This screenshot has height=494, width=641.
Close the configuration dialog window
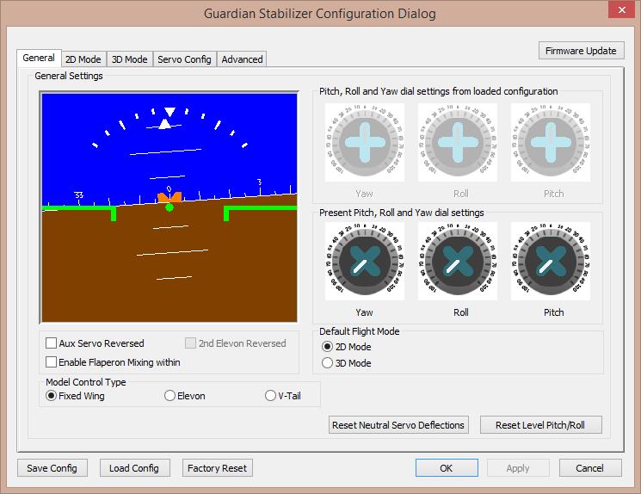click(621, 9)
